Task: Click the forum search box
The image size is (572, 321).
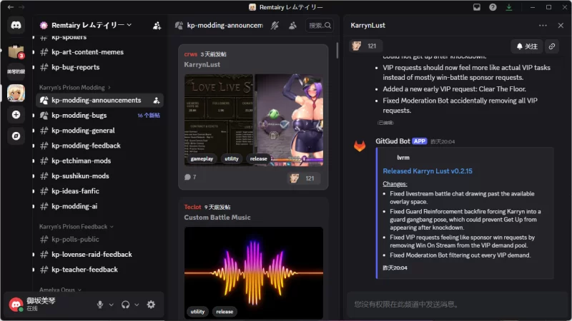Action: [x=319, y=26]
